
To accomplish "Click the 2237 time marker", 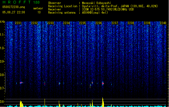I will click(115, 23).
